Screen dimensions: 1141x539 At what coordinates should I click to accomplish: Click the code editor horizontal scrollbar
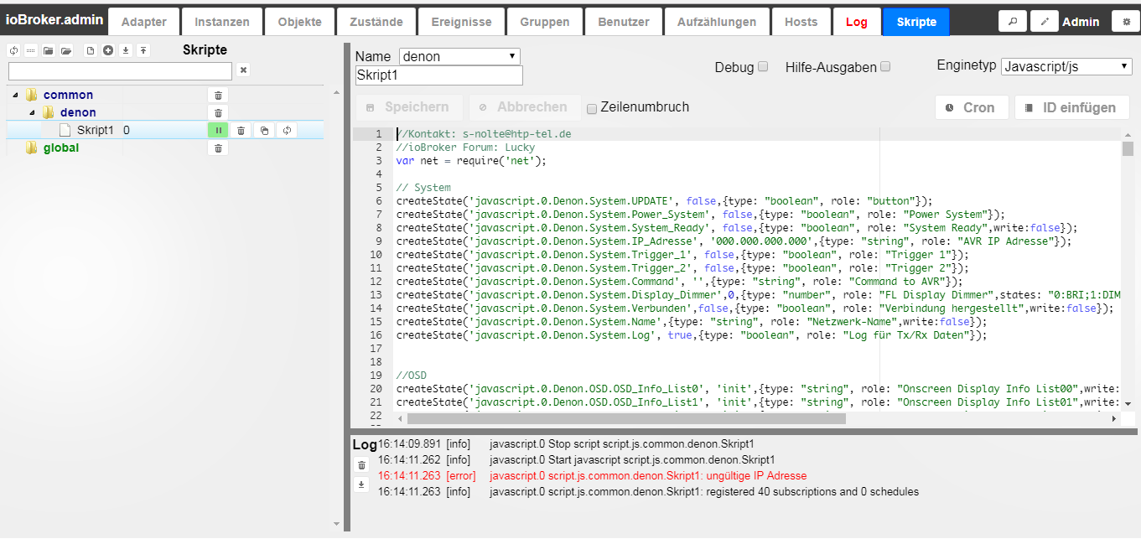[x=626, y=418]
